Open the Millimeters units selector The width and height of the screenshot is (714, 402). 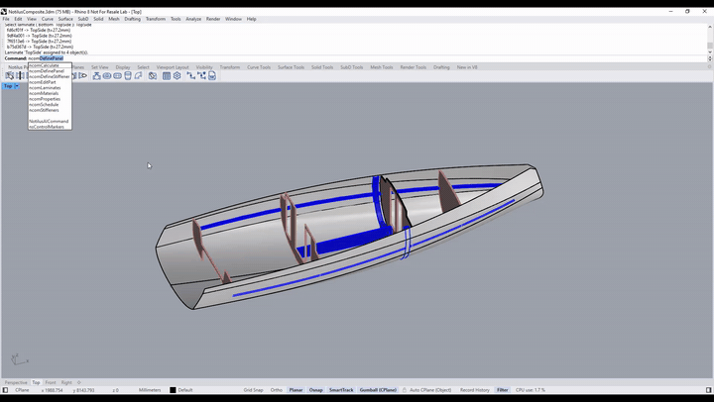point(150,390)
